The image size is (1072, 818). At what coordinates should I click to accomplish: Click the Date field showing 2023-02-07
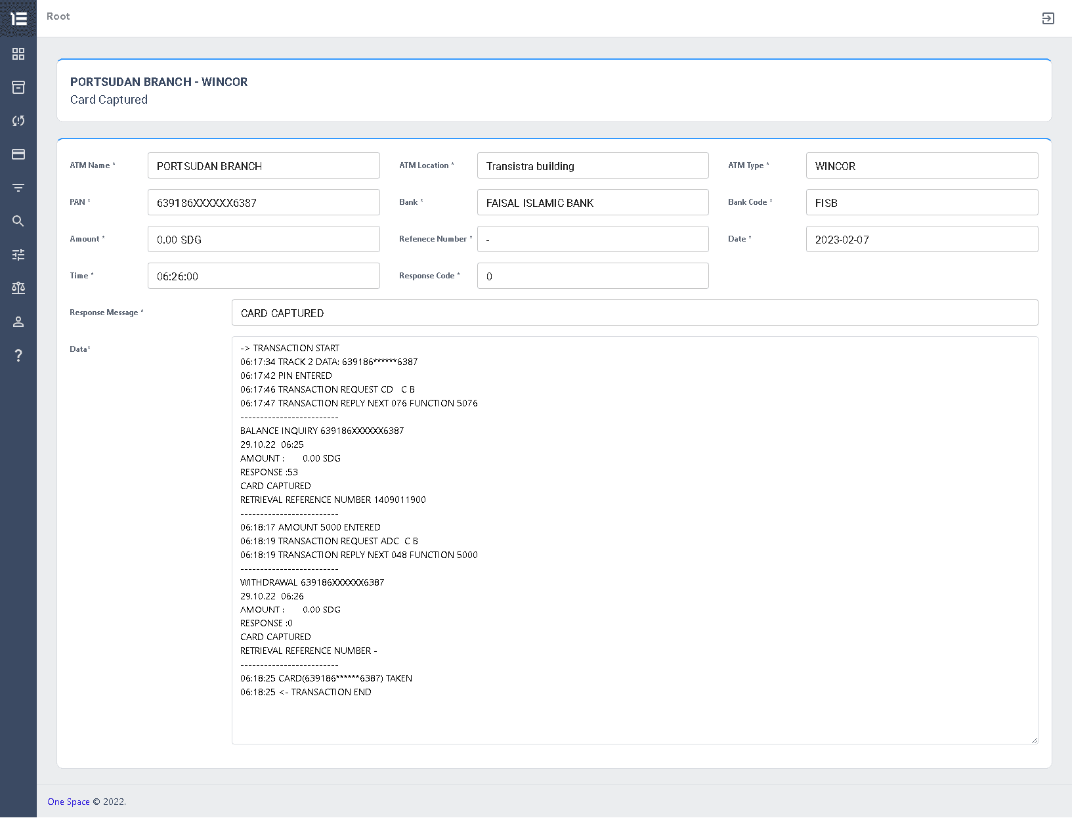point(922,239)
